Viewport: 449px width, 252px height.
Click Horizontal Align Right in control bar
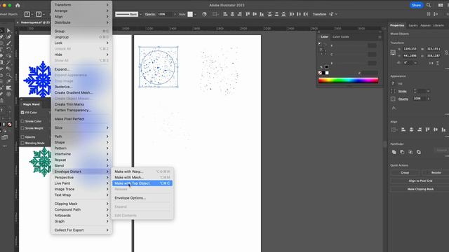pos(239,14)
